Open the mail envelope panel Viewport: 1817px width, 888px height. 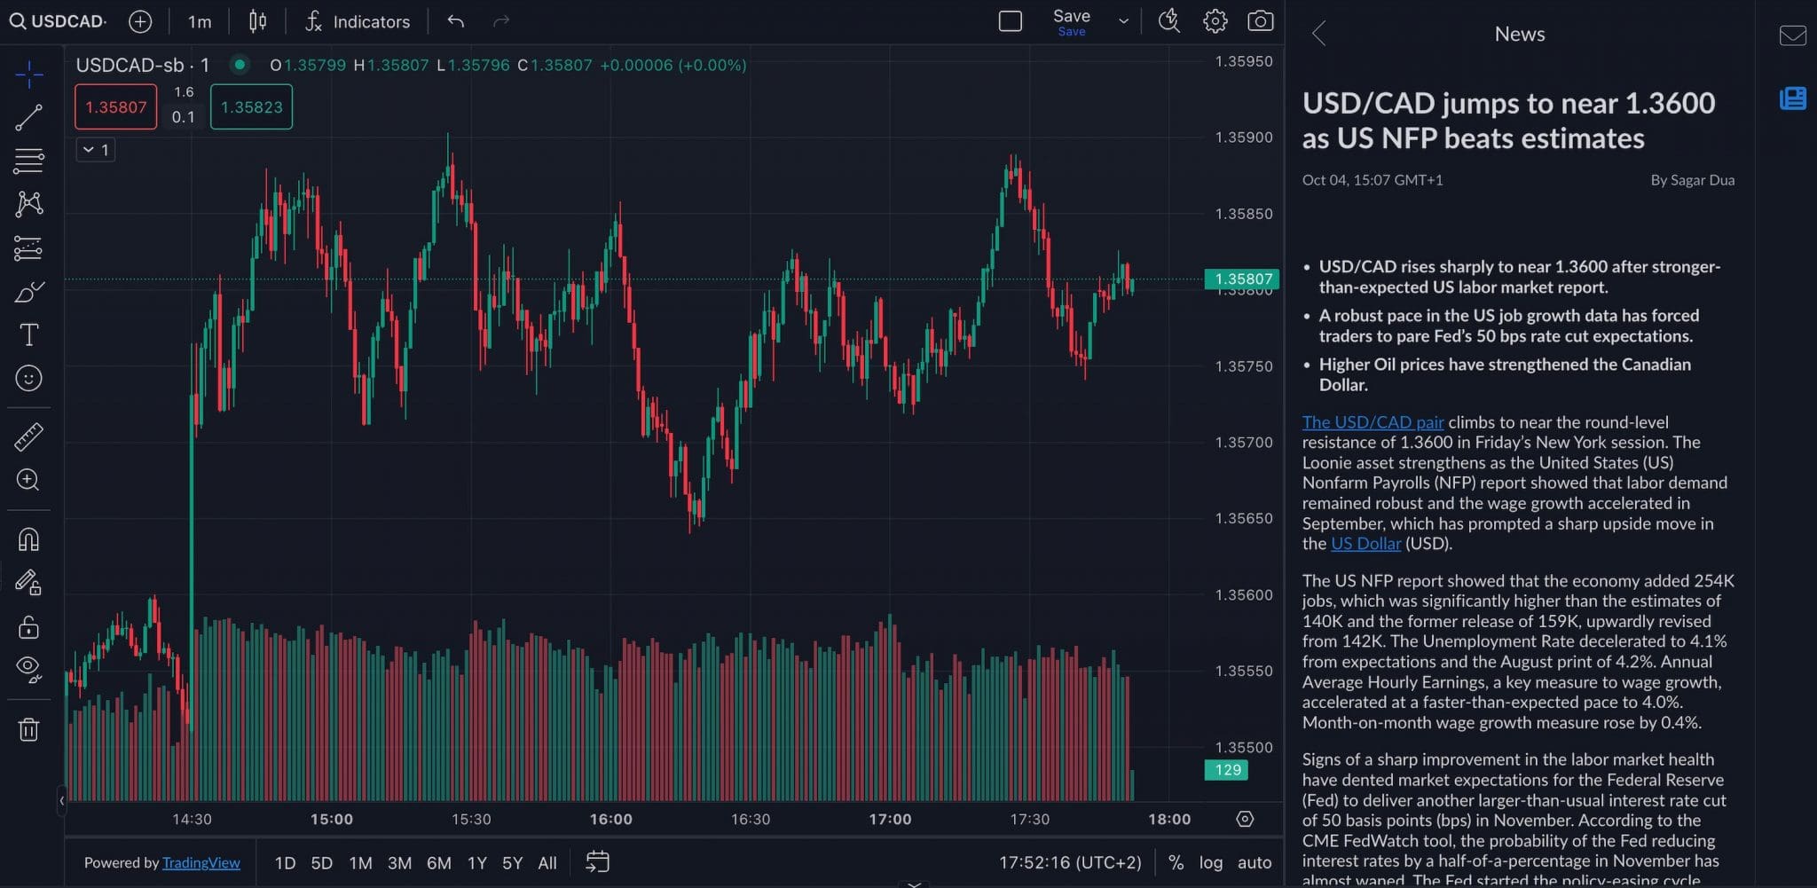coord(1792,35)
